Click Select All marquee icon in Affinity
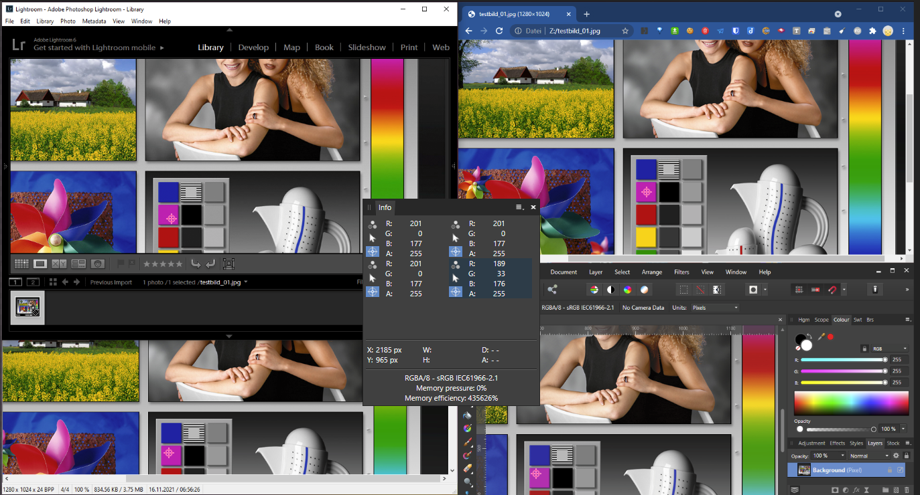The height and width of the screenshot is (495, 920). 683,290
